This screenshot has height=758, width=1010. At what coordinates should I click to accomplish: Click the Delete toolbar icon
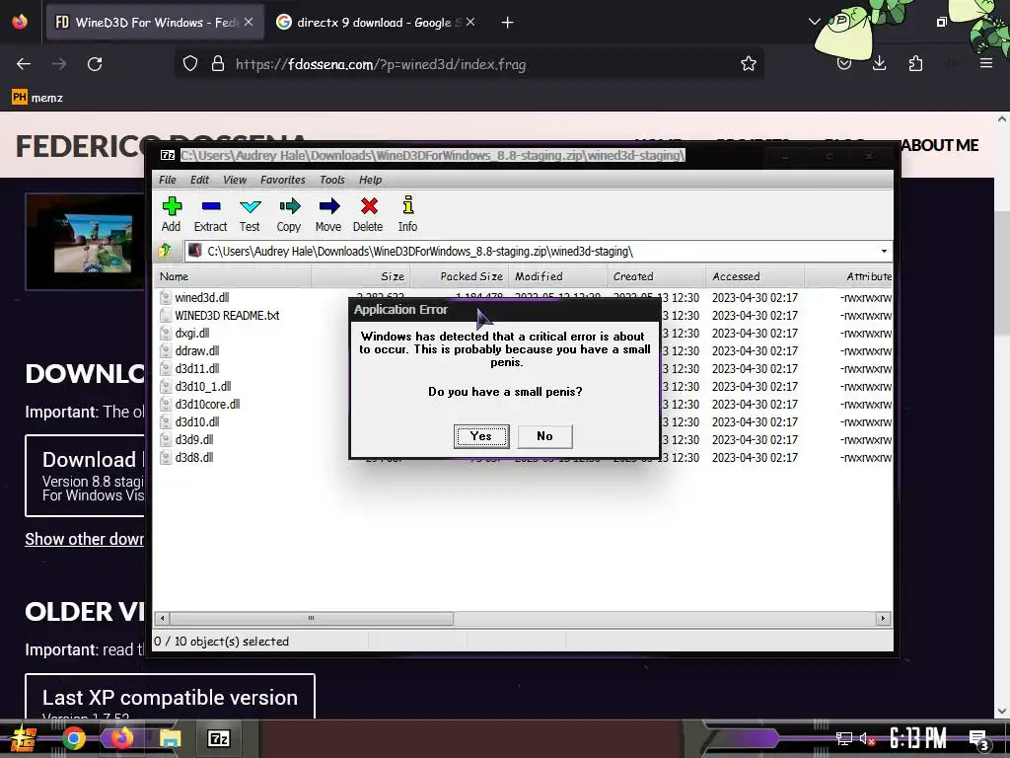click(x=368, y=214)
